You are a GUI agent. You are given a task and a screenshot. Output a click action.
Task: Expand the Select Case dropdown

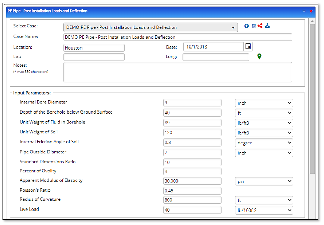150,27
